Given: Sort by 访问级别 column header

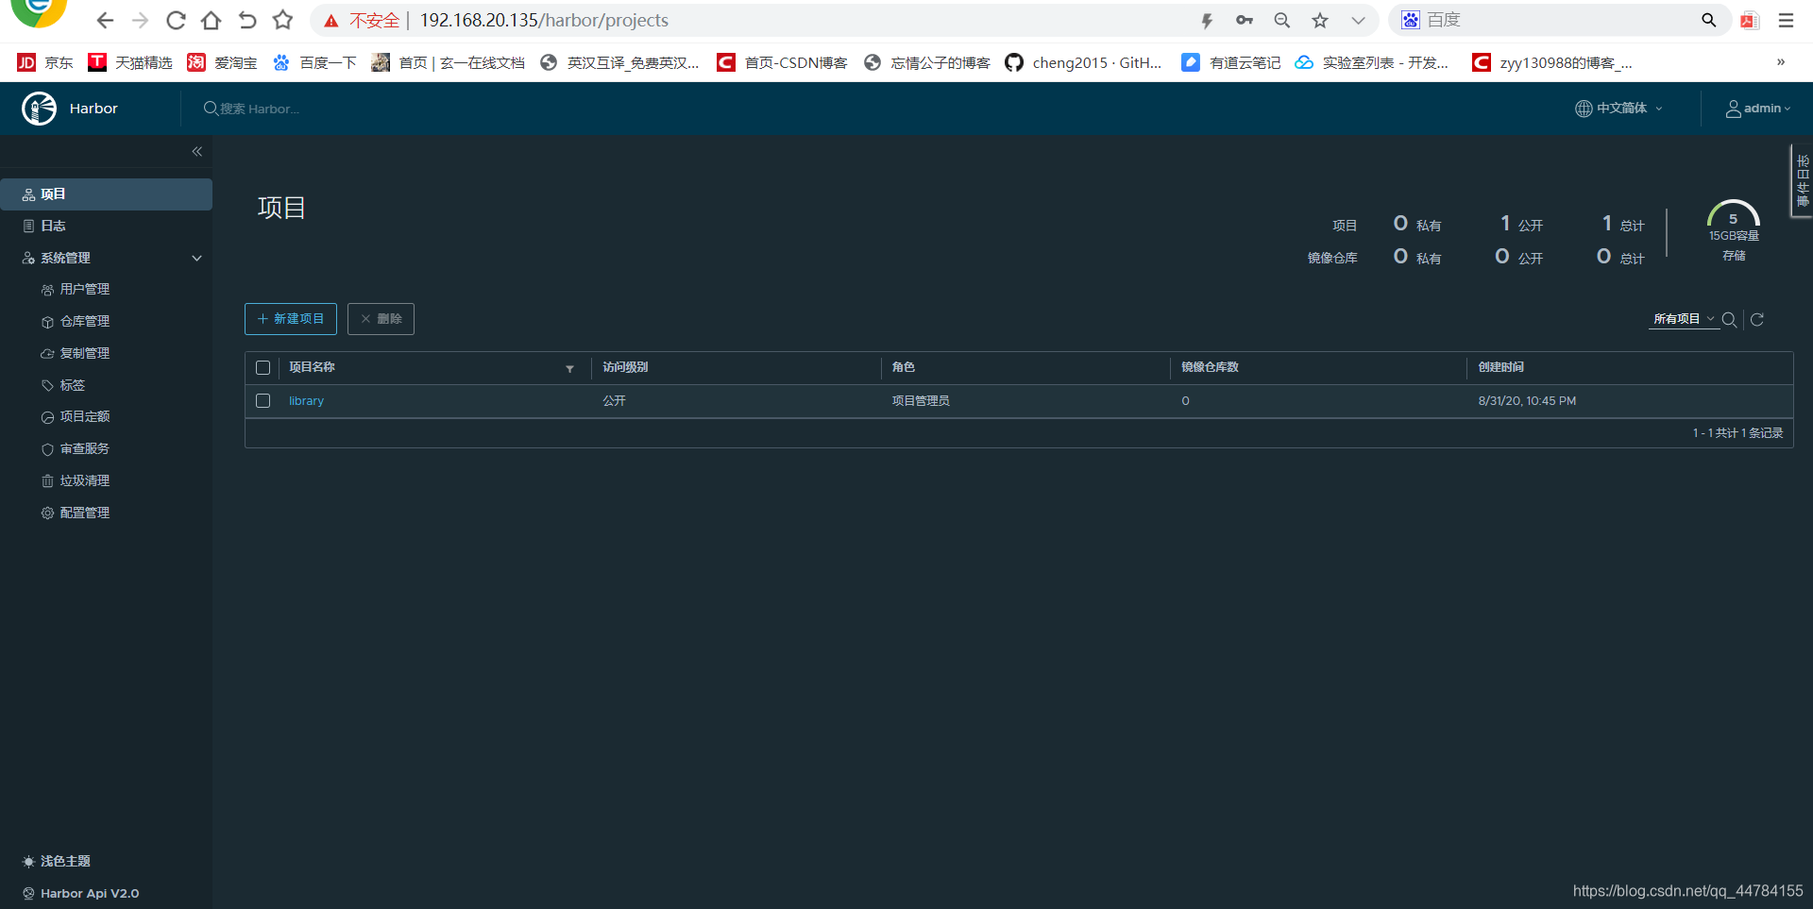Looking at the screenshot, I should coord(625,367).
